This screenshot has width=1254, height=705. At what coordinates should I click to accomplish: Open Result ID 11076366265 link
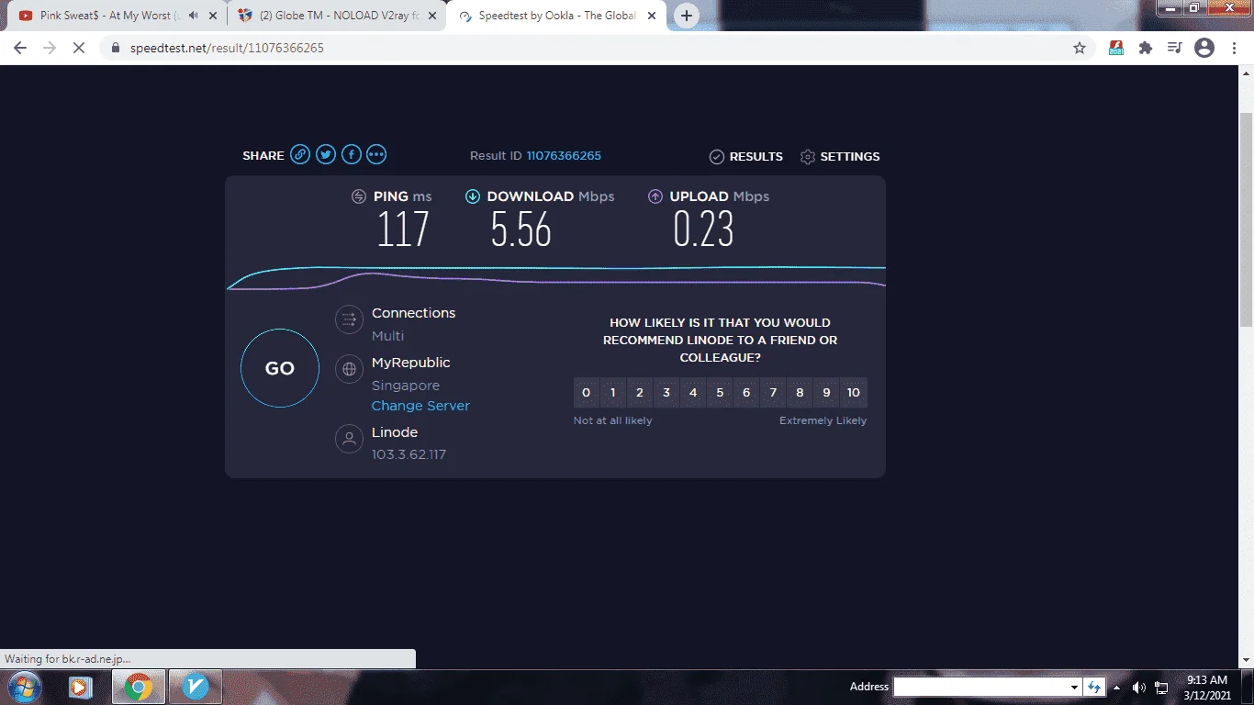(564, 156)
